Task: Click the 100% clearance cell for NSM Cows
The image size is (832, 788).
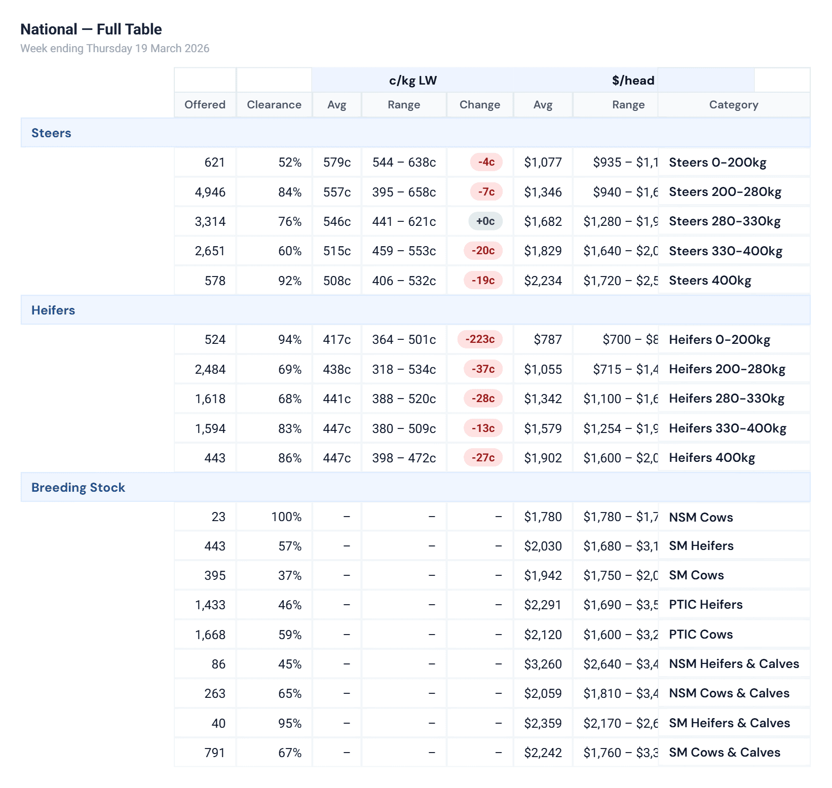Action: [286, 517]
